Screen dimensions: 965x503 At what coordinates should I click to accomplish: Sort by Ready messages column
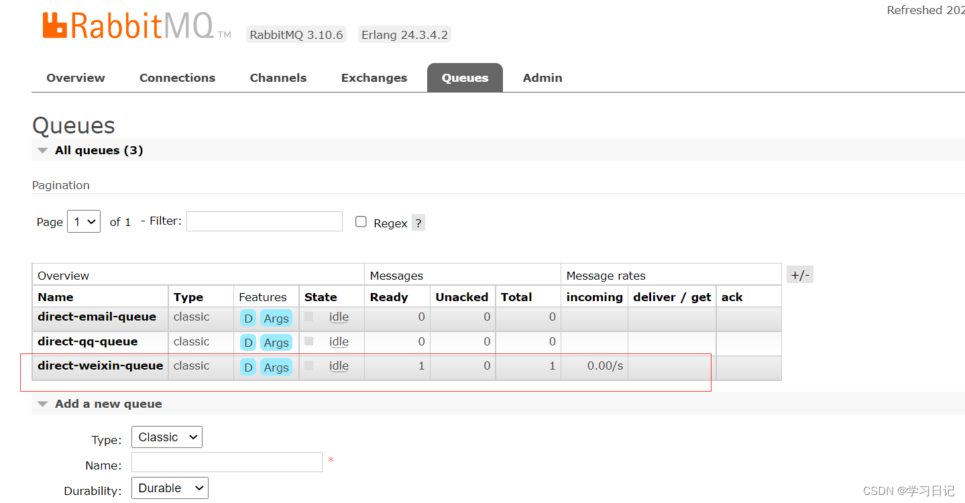[389, 297]
